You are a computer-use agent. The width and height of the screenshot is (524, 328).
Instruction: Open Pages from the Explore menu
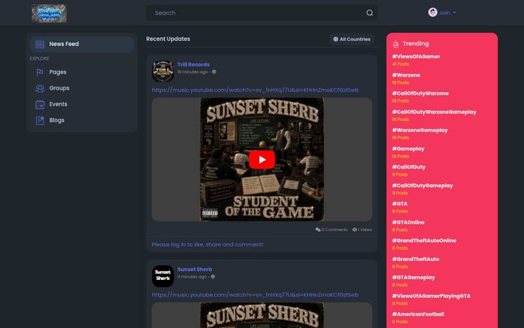[82, 72]
